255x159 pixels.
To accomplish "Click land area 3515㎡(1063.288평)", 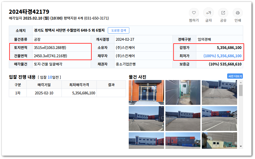I will 50,48.
